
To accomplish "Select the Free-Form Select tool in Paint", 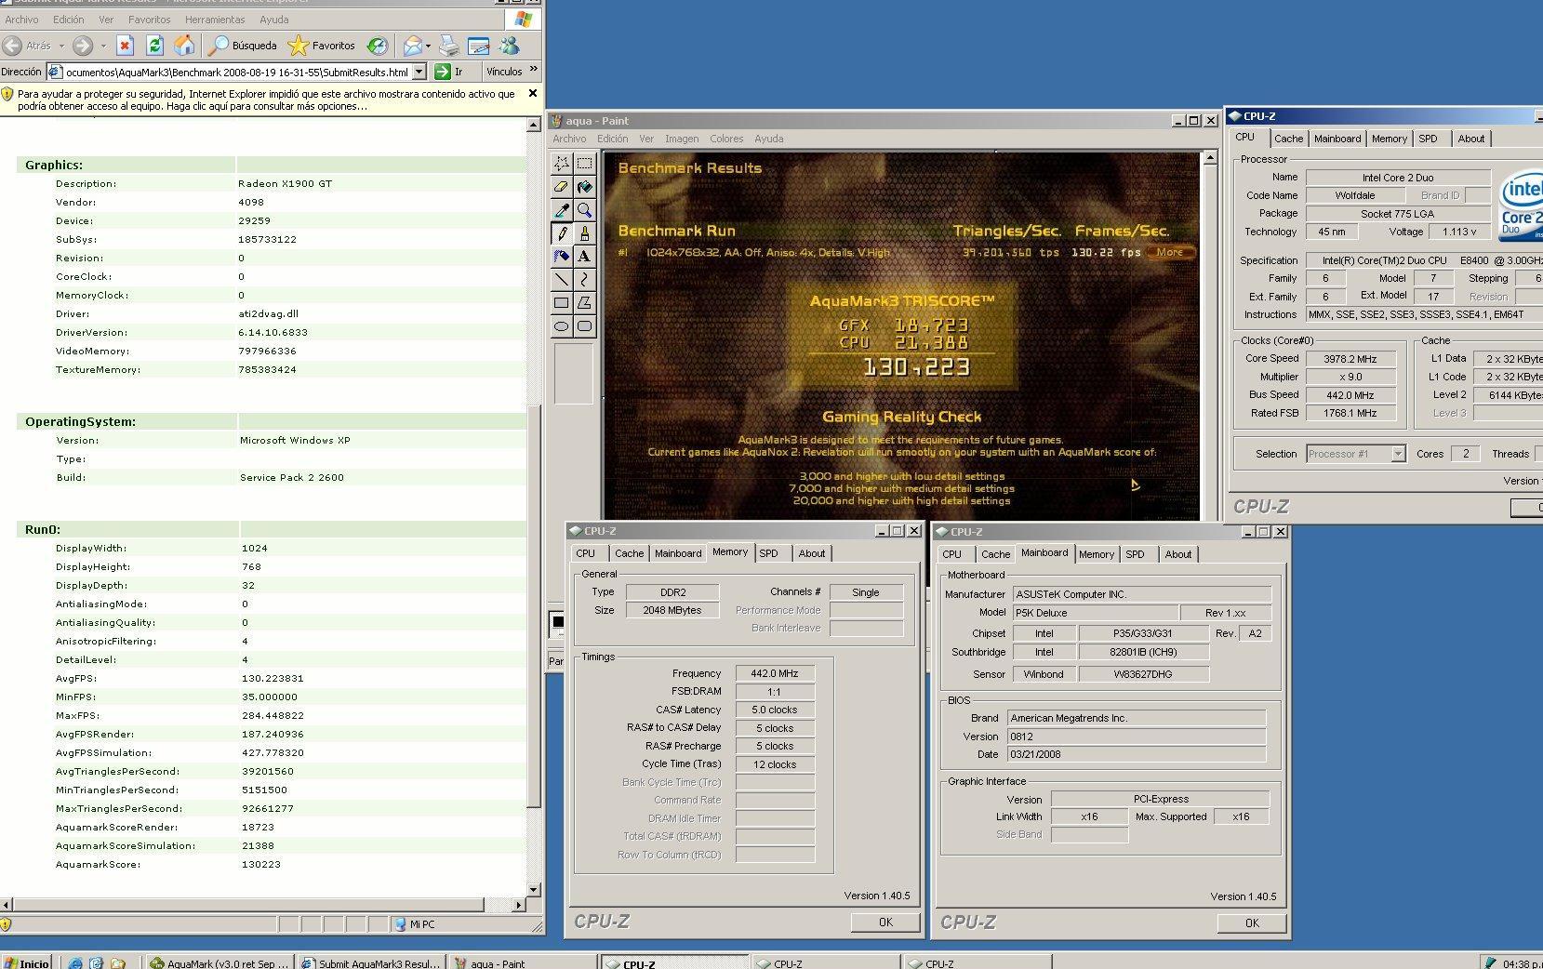I will [x=562, y=163].
